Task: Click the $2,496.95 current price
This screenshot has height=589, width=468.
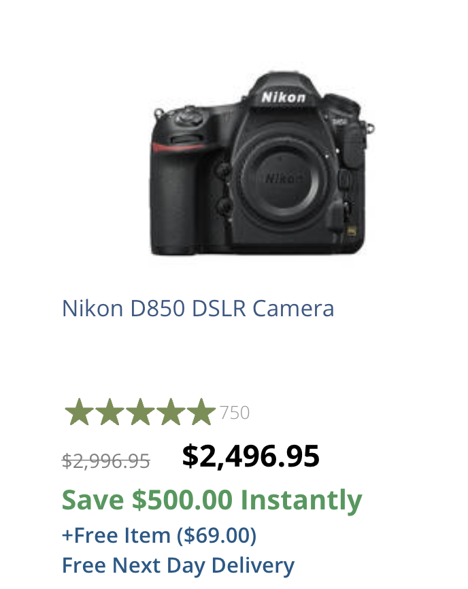Action: click(250, 456)
